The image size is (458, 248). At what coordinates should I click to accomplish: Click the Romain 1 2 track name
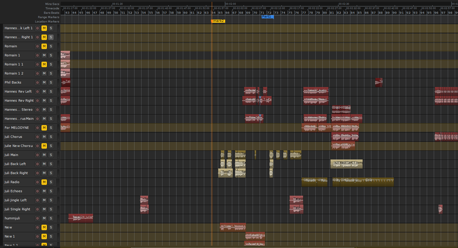click(x=14, y=73)
